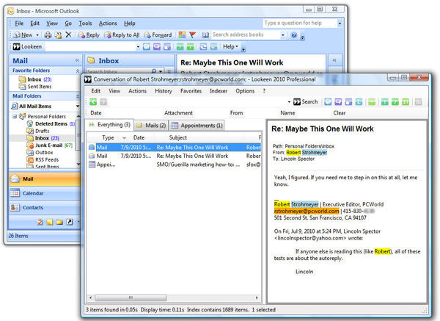Open the Indexer menu in Lookeen

coord(219,91)
